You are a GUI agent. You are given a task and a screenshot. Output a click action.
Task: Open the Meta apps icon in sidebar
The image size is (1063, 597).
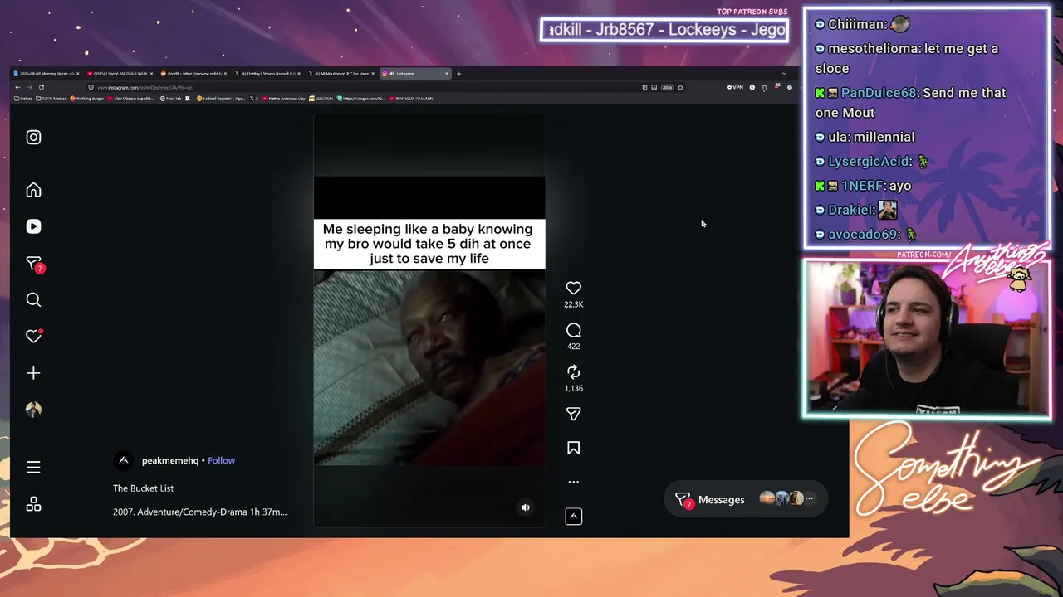pyautogui.click(x=33, y=504)
